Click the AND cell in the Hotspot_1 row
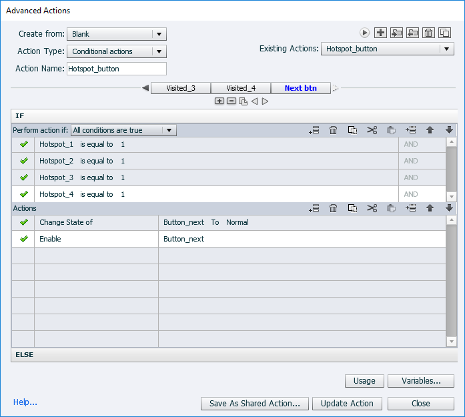This screenshot has width=465, height=417. tap(422, 144)
